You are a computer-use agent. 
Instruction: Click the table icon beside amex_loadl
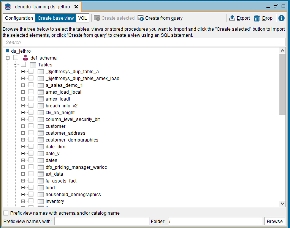[x=41, y=99]
